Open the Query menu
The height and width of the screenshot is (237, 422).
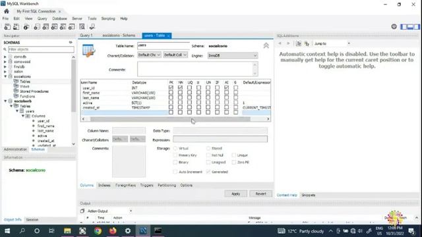click(x=42, y=18)
